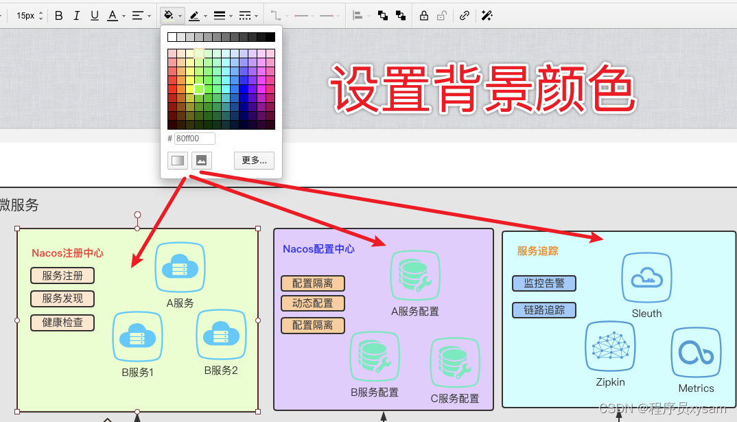Select the 服务发现 box

tap(62, 298)
